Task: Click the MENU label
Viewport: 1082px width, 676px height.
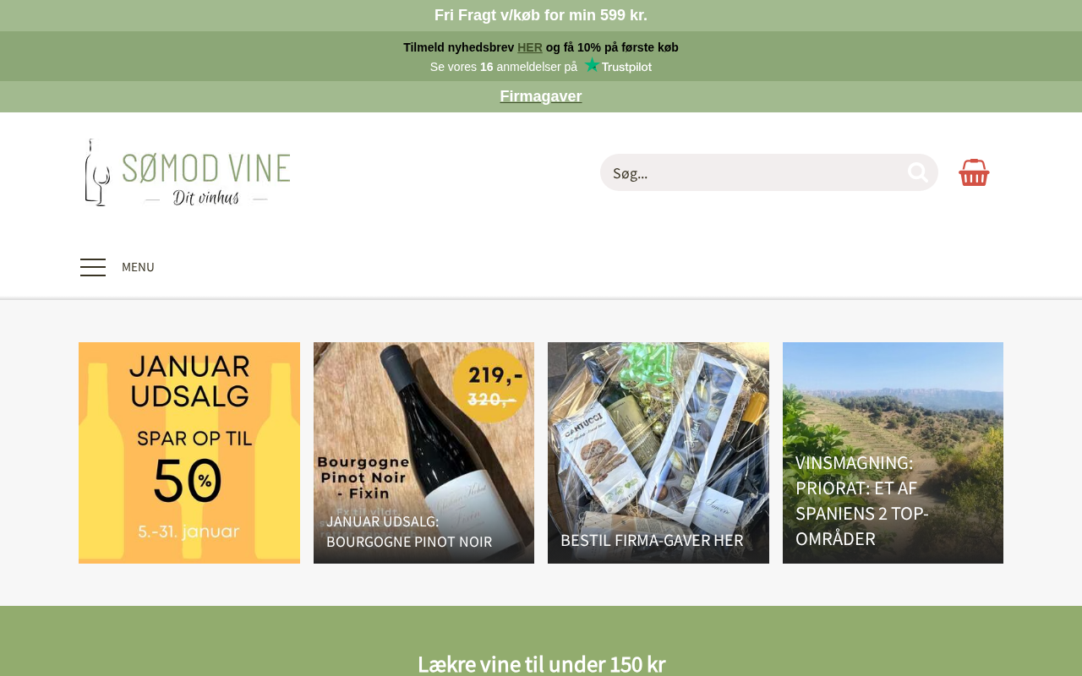Action: coord(138,267)
